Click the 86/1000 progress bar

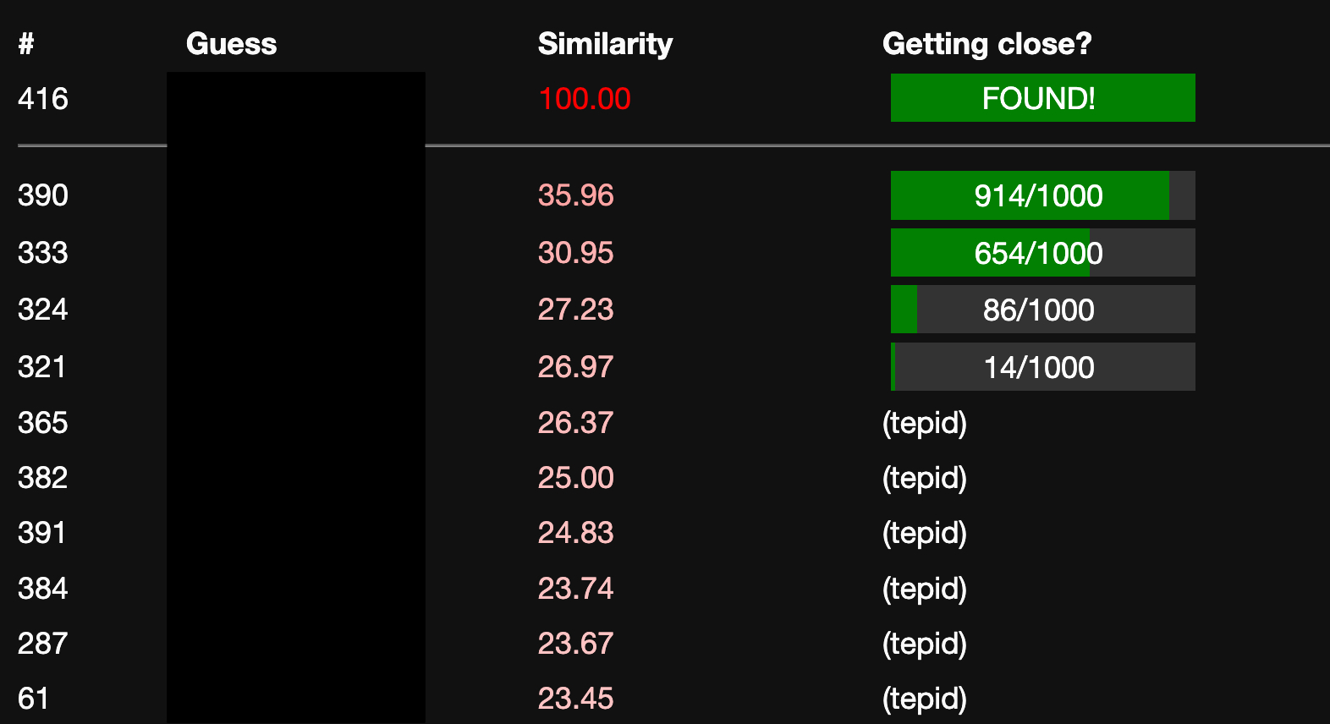[x=1042, y=310]
